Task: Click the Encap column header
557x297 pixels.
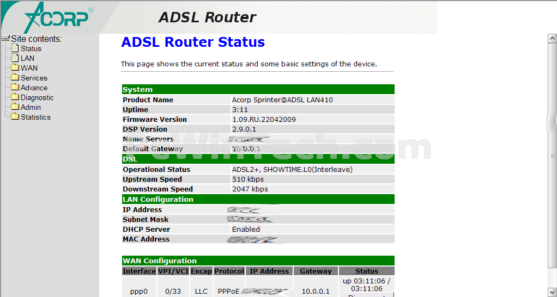Action: point(201,271)
